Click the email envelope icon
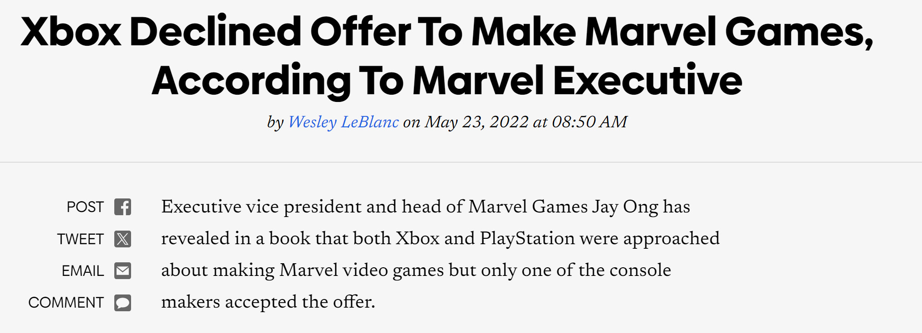The image size is (922, 333). click(122, 271)
